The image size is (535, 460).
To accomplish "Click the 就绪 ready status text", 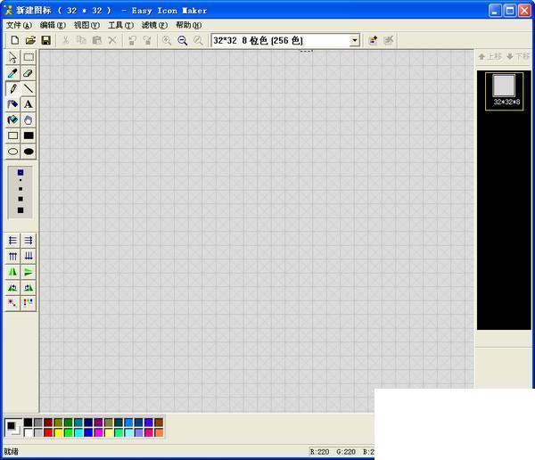I will coord(11,452).
